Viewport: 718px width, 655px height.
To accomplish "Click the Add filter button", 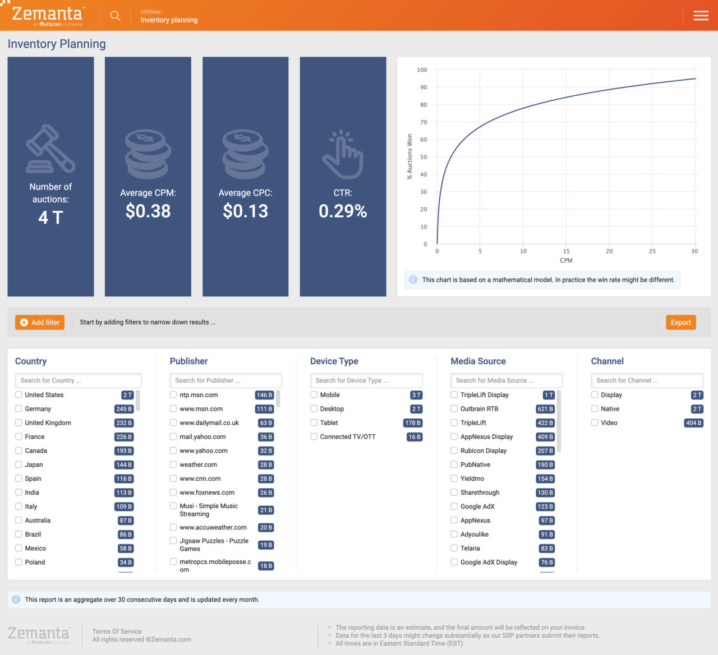I will click(x=39, y=322).
